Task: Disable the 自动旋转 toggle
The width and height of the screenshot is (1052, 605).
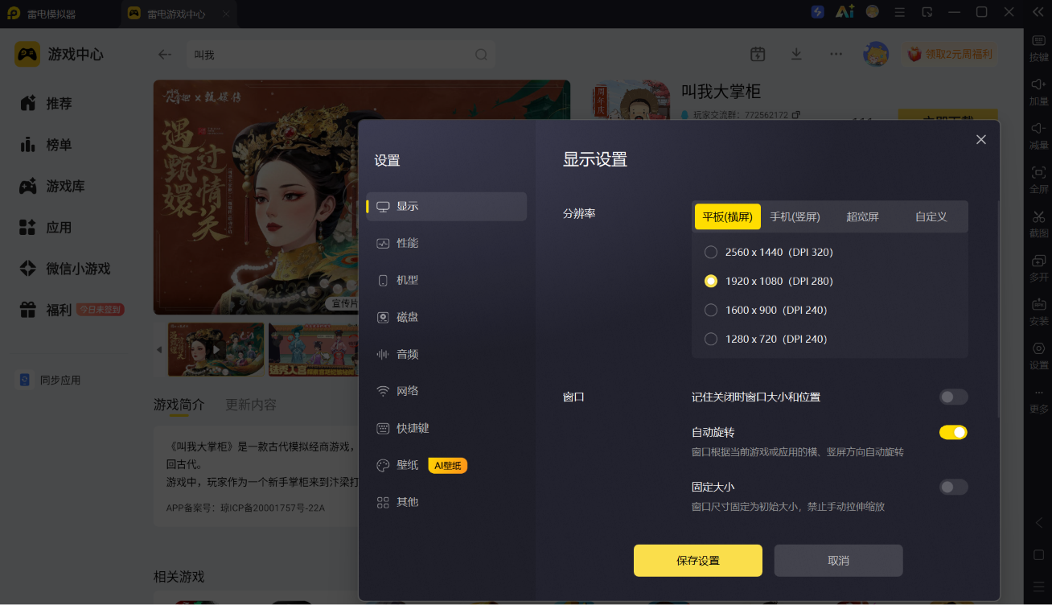Action: (x=953, y=432)
